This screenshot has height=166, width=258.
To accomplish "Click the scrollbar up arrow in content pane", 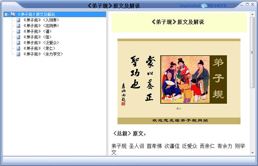I will [252, 15].
